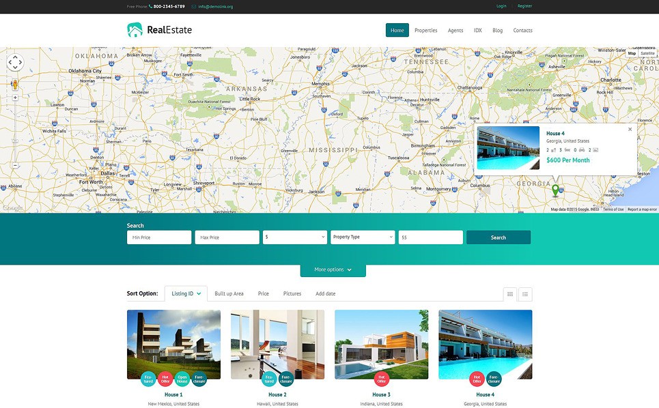Open the Properties menu item

click(425, 30)
